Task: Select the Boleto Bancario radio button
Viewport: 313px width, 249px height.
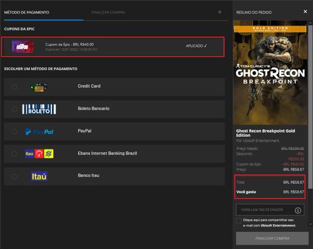Action: coord(14,109)
